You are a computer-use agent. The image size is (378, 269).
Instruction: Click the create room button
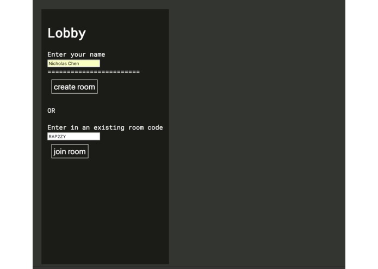point(75,87)
